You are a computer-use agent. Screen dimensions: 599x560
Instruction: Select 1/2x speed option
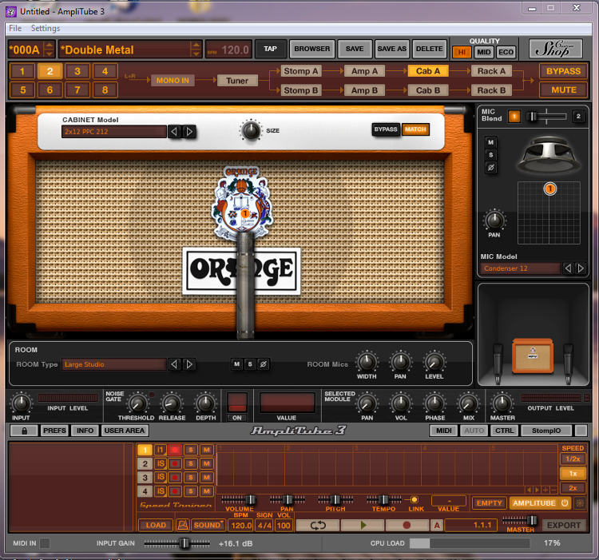coord(573,459)
